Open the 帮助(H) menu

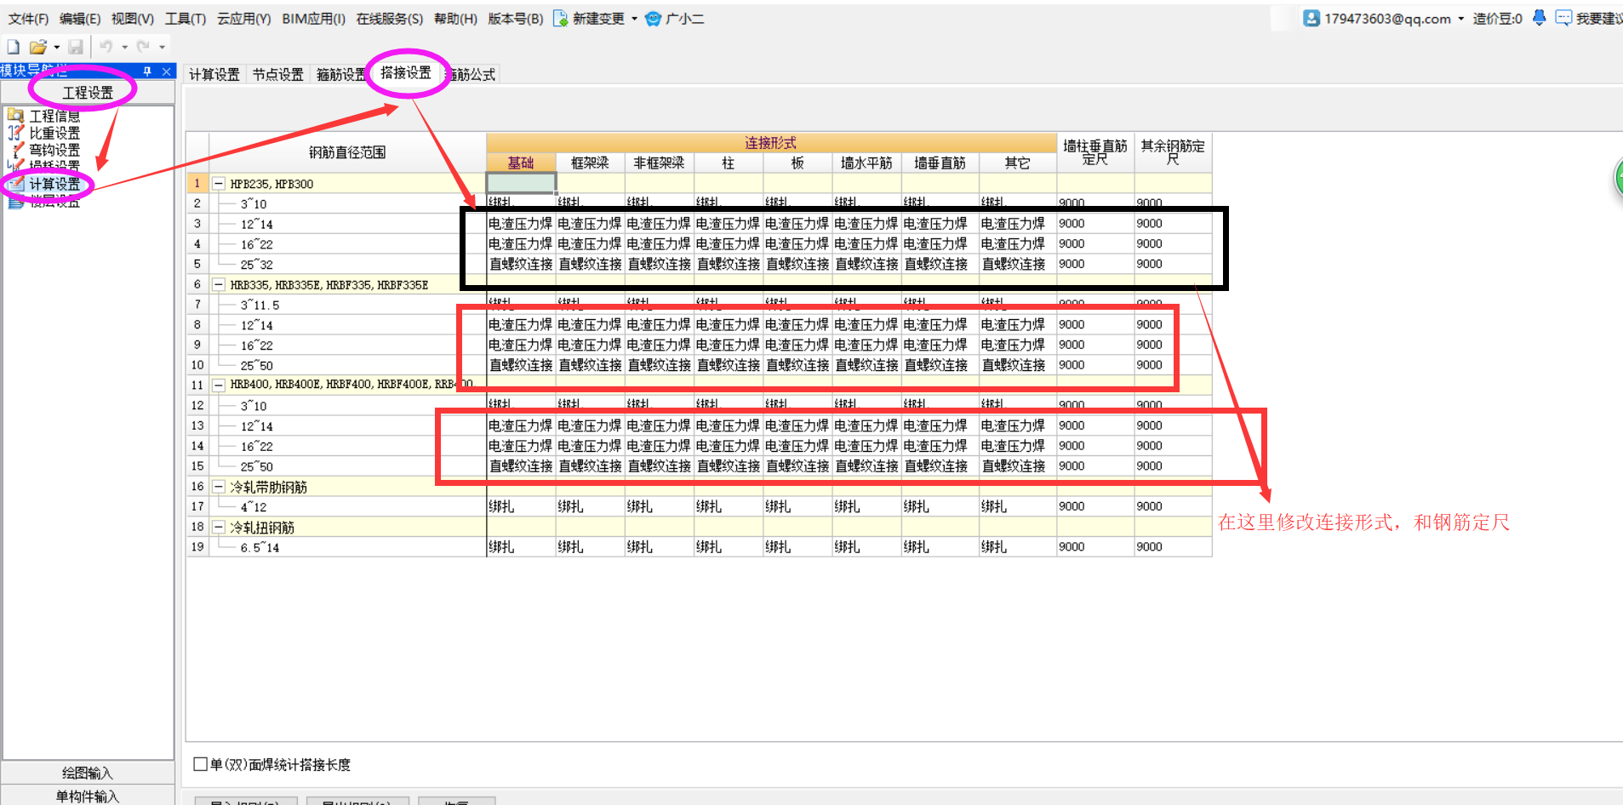[x=455, y=19]
